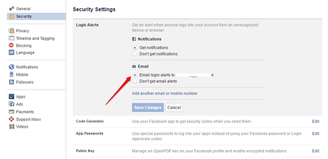Click the Manage an OpenPGP key description

point(209,151)
